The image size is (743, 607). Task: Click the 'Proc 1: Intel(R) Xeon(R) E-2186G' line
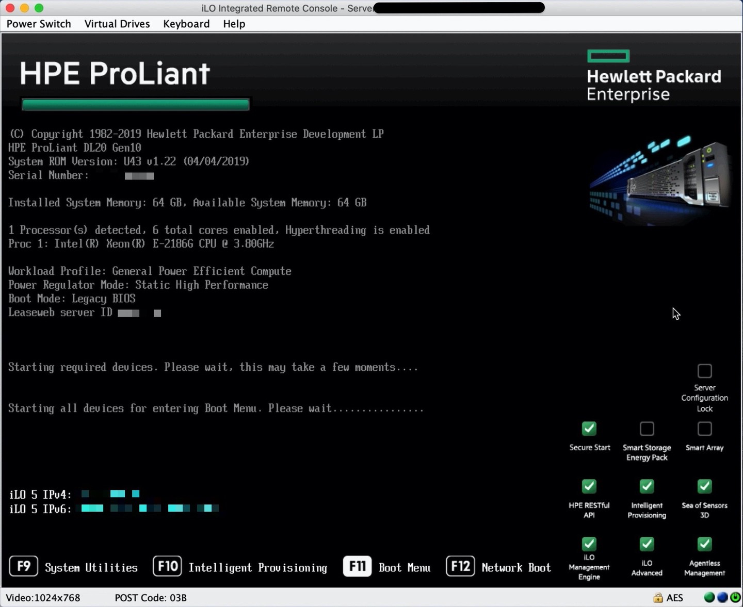tap(141, 243)
